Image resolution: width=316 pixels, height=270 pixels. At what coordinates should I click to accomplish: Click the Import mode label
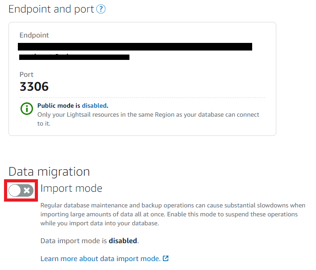(x=71, y=188)
